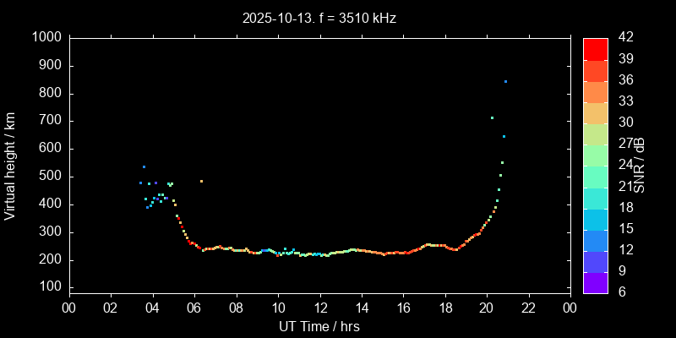Select the 20 hour tick label
676x338 pixels.
point(487,308)
